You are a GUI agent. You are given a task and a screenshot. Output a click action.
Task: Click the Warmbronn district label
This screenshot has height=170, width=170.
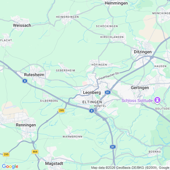[x=73, y=137]
